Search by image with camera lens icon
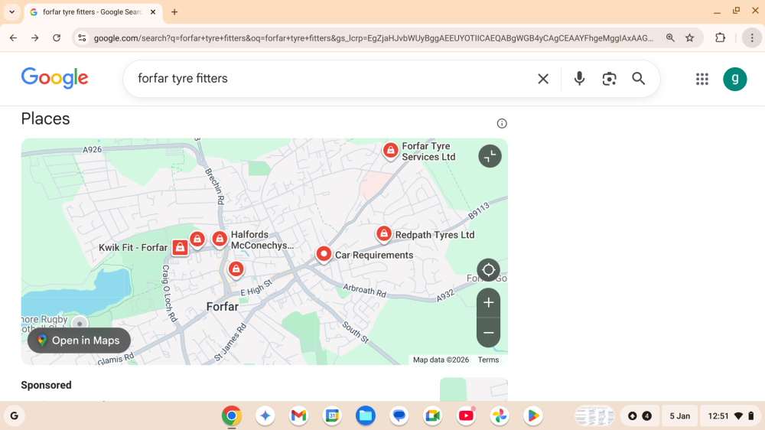 (609, 79)
